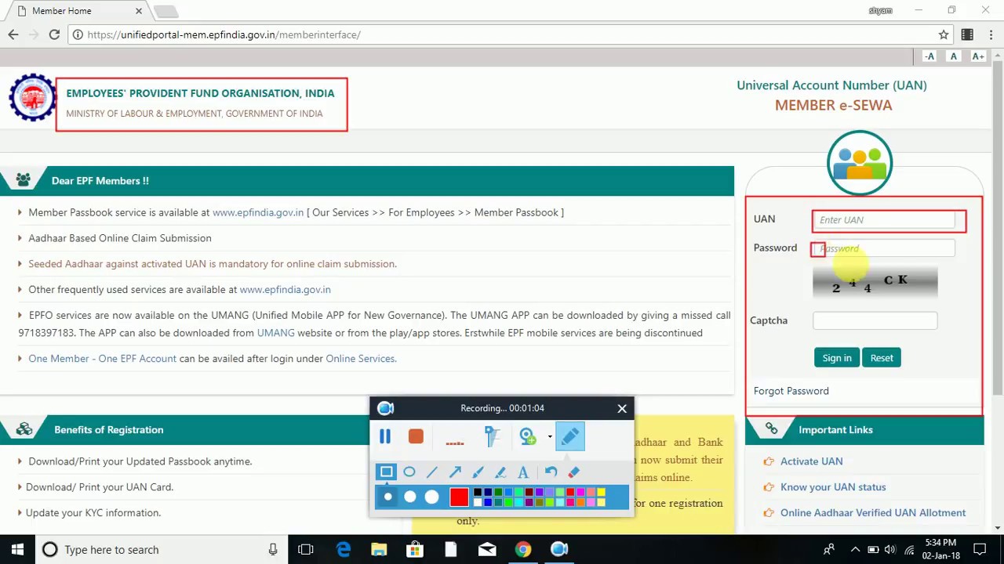Pick the orange color swatch
The image size is (1004, 564).
pyautogui.click(x=580, y=502)
